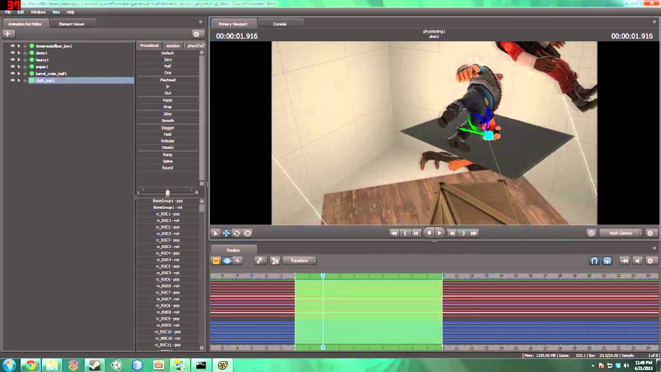Open the View menu
Image resolution: width=661 pixels, height=372 pixels.
(56, 12)
